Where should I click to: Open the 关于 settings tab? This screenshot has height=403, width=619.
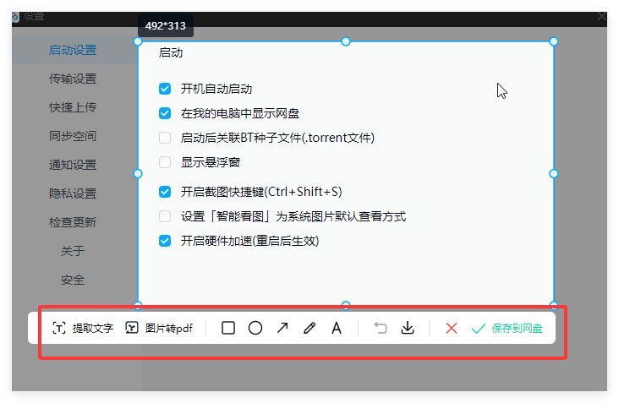click(73, 251)
